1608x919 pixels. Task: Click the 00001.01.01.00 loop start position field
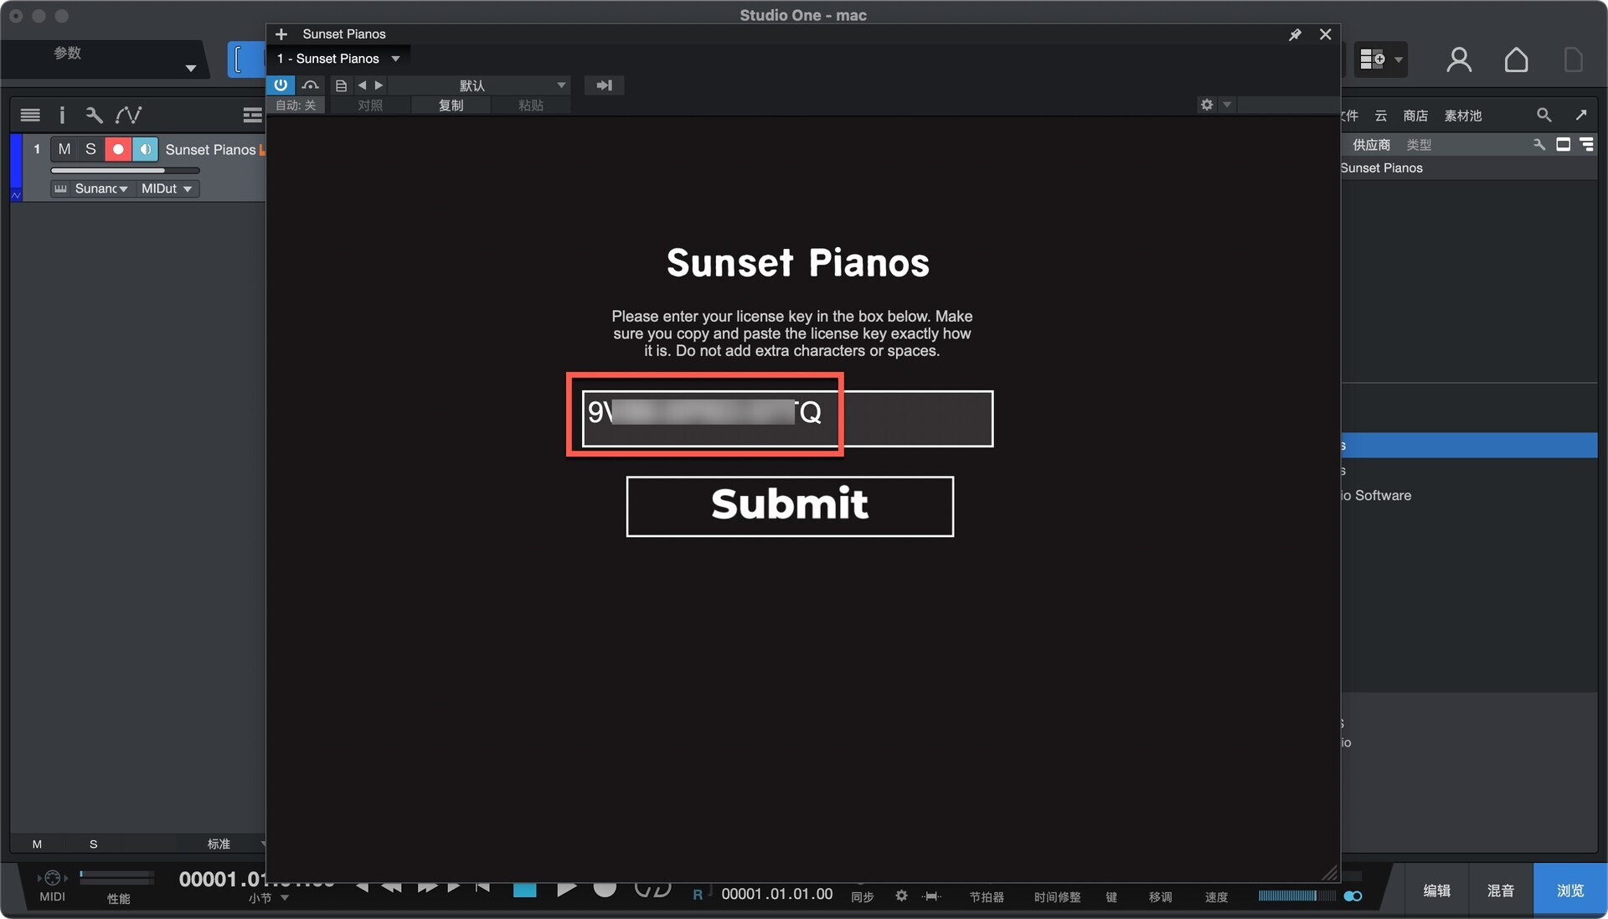point(776,894)
